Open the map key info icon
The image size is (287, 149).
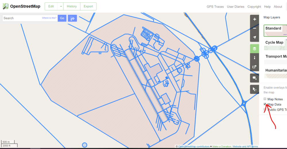click(254, 58)
